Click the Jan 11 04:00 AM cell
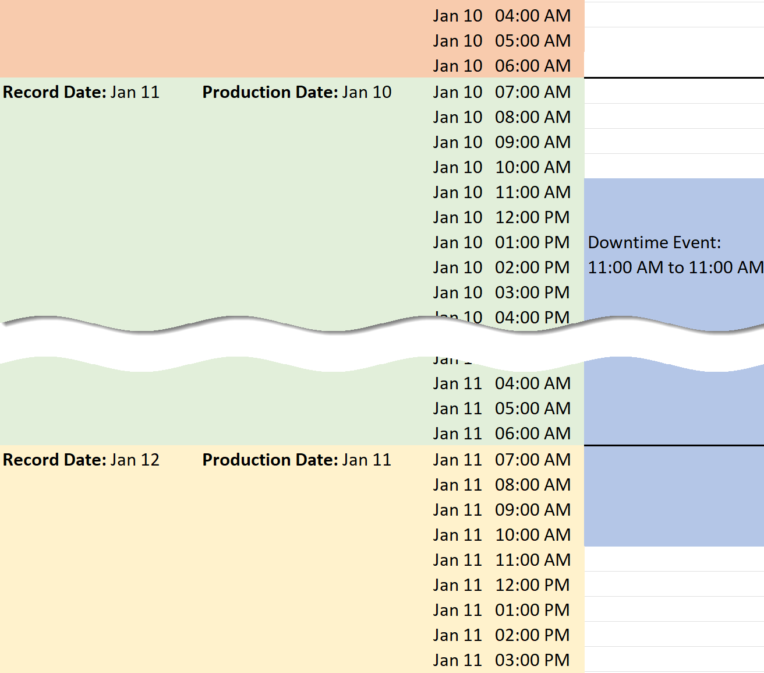Image resolution: width=764 pixels, height=673 pixels. [501, 383]
